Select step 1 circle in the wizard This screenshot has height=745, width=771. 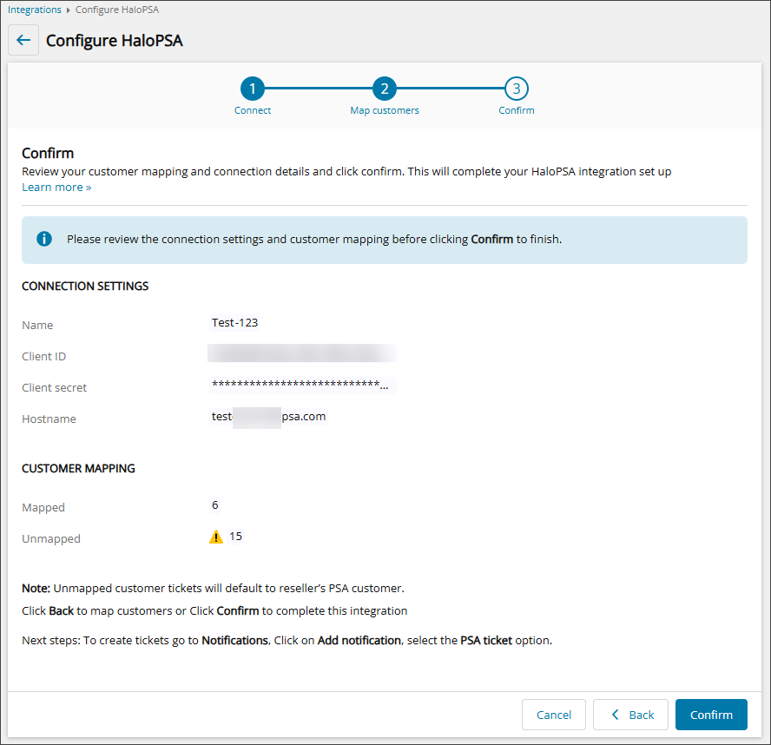[x=252, y=89]
